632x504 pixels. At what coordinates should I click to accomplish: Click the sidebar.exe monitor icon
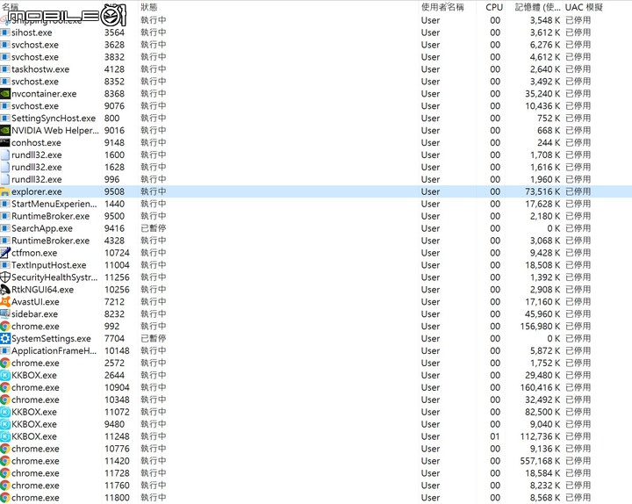coord(5,314)
